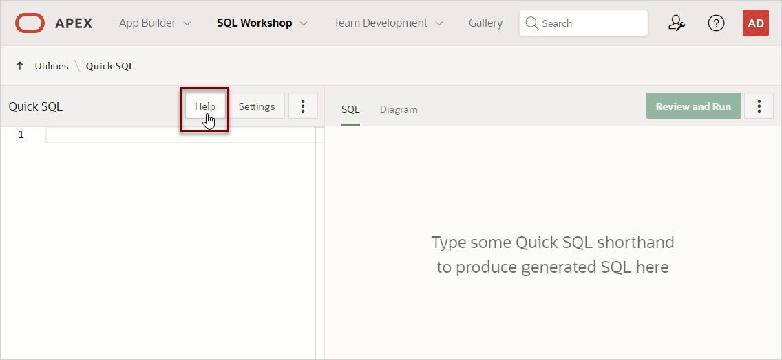Viewport: 782px width, 360px height.
Task: Open Quick SQL editor three-dot menu
Action: point(303,106)
